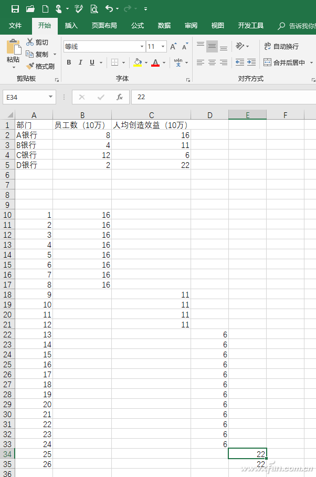Screen dimensions: 316x477
Task: Select cell A1 containing 部门
Action: pyautogui.click(x=34, y=125)
